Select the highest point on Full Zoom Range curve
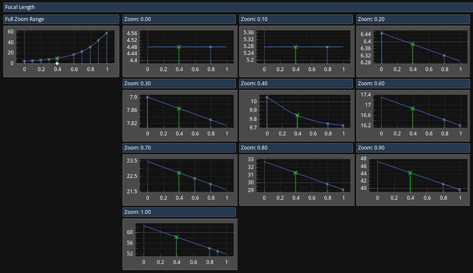This screenshot has height=273, width=473. (107, 33)
